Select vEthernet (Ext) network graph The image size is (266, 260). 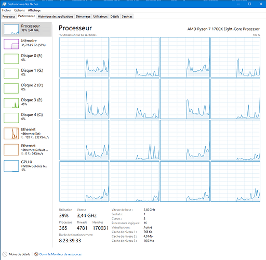pyautogui.click(x=11, y=133)
